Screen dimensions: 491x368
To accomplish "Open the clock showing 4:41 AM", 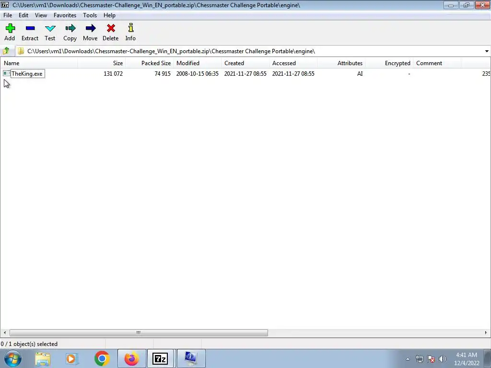I will pos(467,359).
